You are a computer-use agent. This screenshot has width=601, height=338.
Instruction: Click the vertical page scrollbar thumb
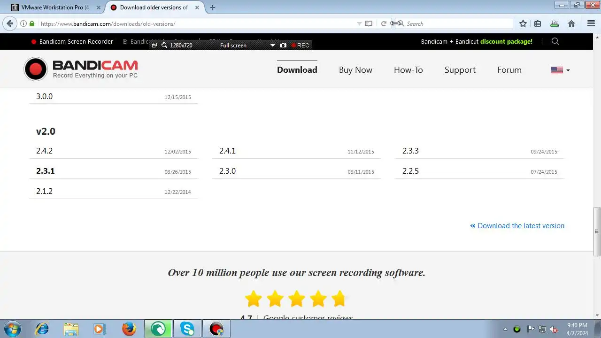[x=597, y=231]
